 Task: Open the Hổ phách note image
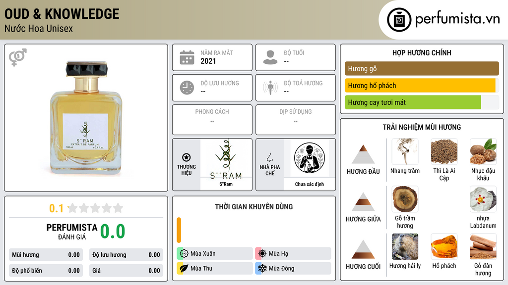[x=444, y=246]
